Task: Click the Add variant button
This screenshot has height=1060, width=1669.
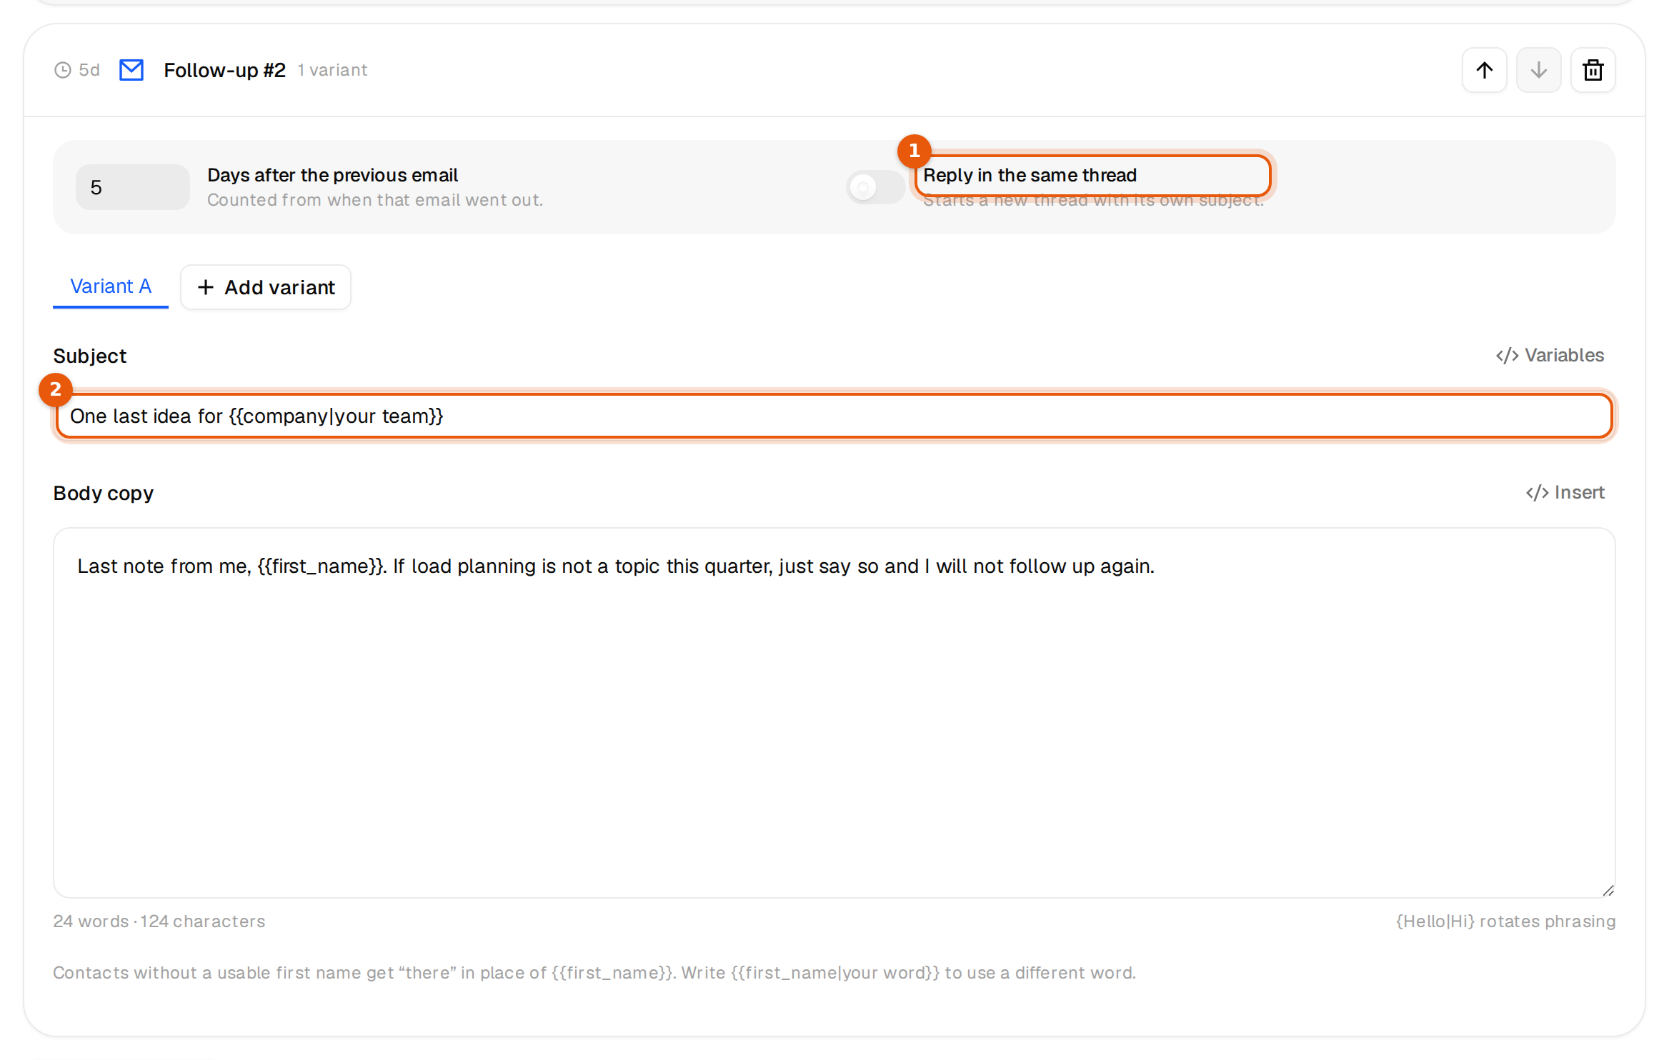Action: [266, 287]
